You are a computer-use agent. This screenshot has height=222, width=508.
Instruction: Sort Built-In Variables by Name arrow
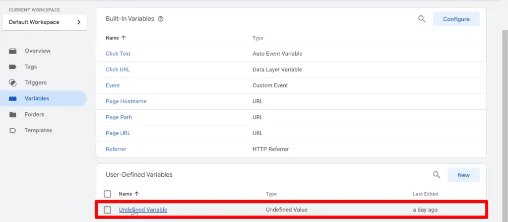(x=124, y=38)
